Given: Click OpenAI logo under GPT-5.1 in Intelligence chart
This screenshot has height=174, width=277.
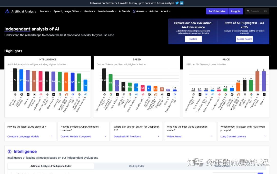Looking at the screenshot, I should [15, 94].
